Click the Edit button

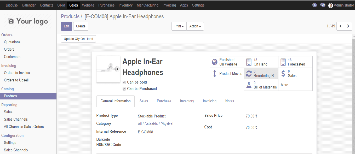pyautogui.click(x=66, y=26)
